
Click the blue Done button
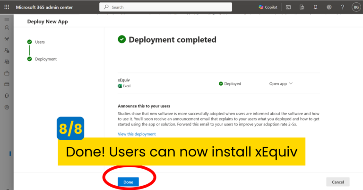point(128,182)
